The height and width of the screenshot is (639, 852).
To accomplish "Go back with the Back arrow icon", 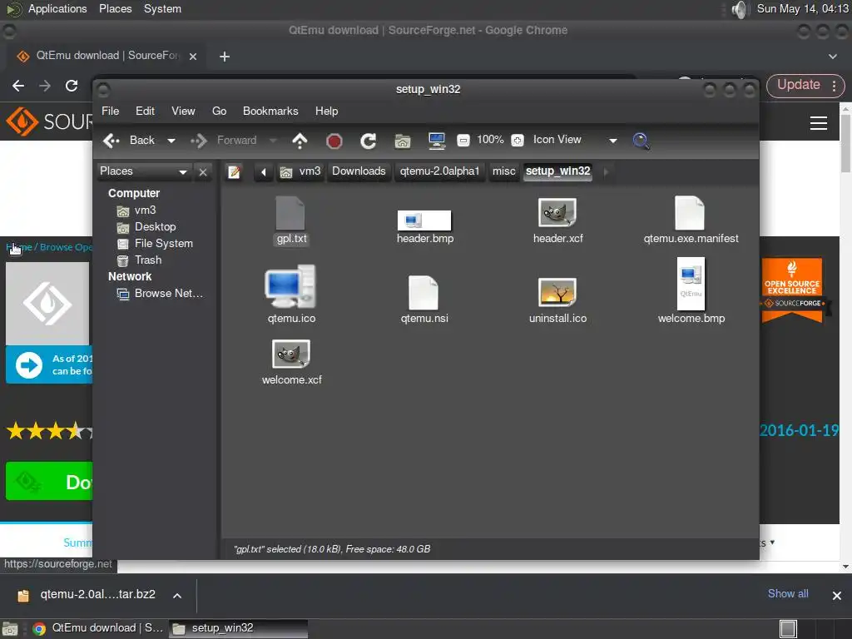I will tap(111, 141).
